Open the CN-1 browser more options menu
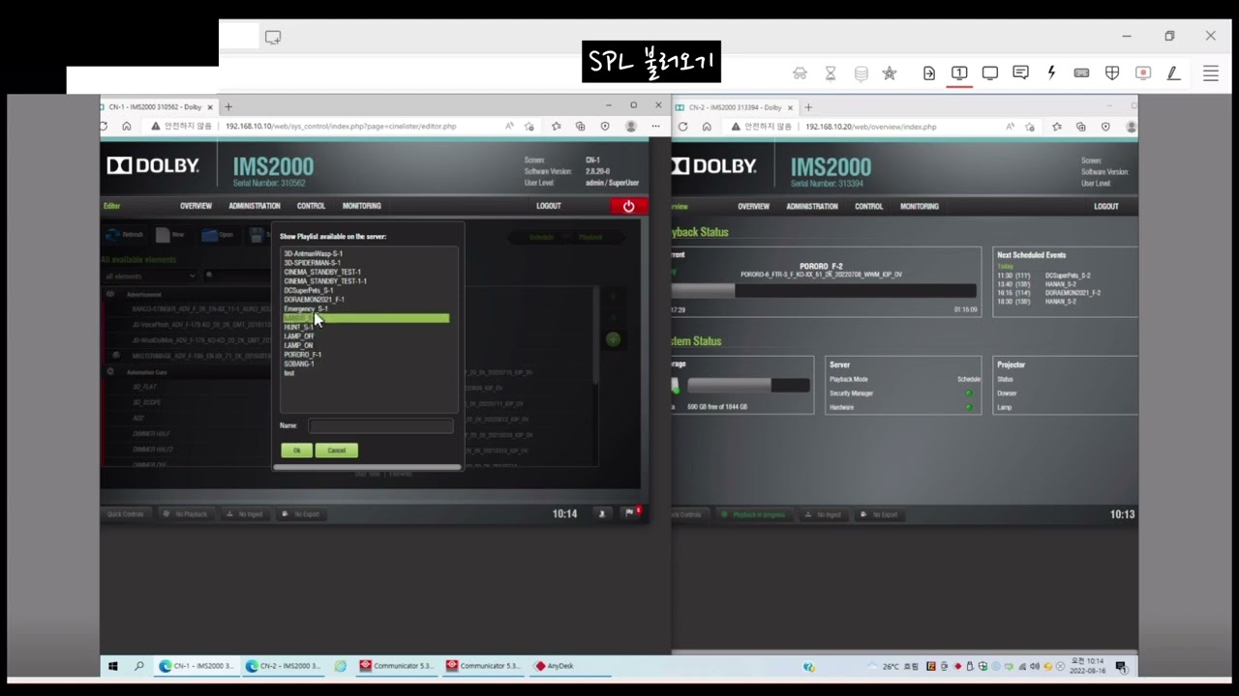The height and width of the screenshot is (696, 1239). click(x=655, y=126)
